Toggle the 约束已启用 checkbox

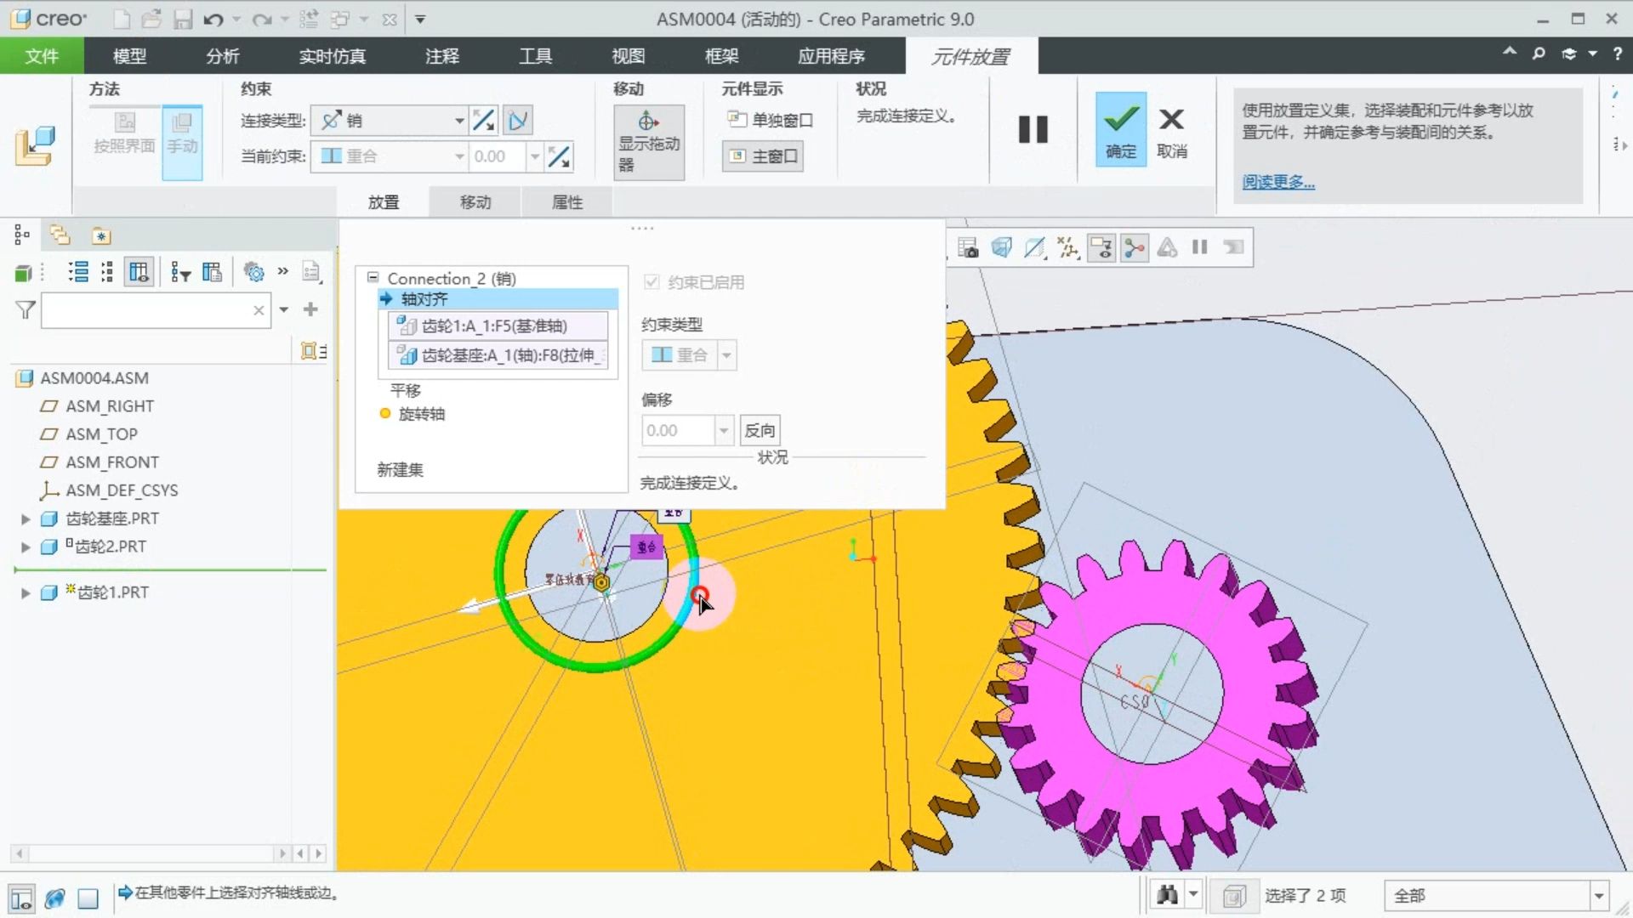pyautogui.click(x=651, y=282)
